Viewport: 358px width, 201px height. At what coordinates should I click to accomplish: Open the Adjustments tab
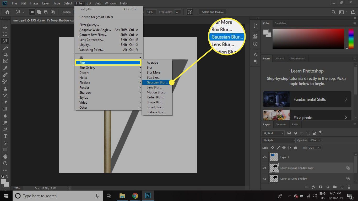pyautogui.click(x=298, y=59)
